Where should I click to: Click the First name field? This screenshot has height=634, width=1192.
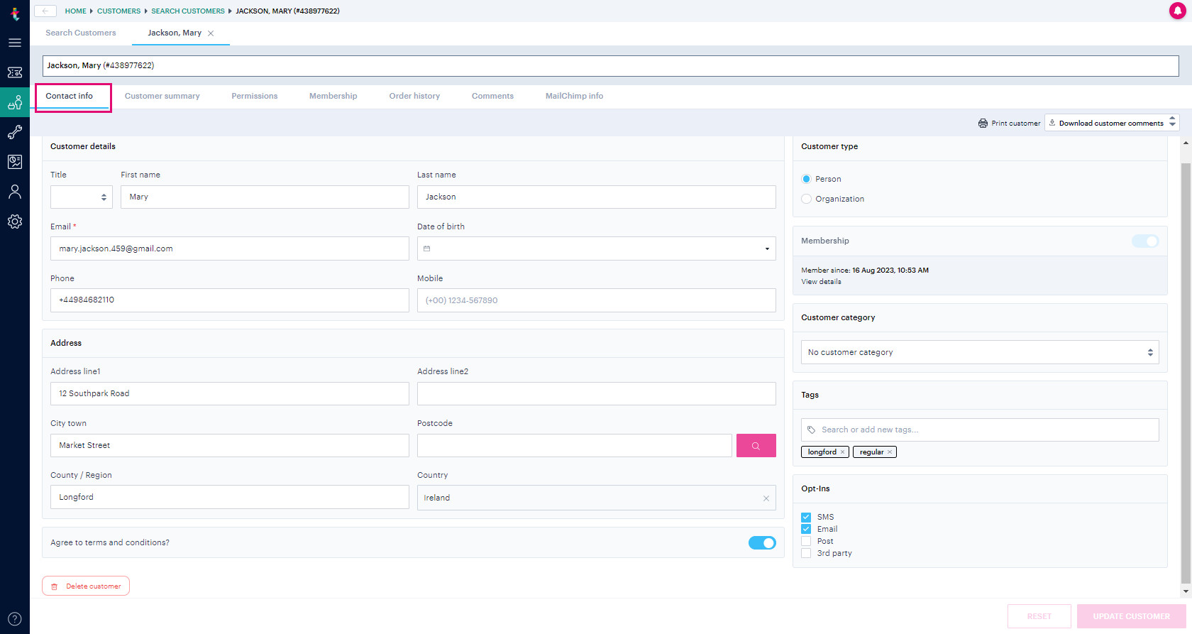[x=265, y=197]
